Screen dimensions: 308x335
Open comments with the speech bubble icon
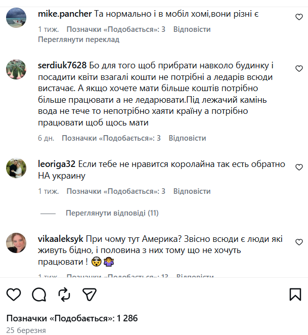tap(39, 295)
